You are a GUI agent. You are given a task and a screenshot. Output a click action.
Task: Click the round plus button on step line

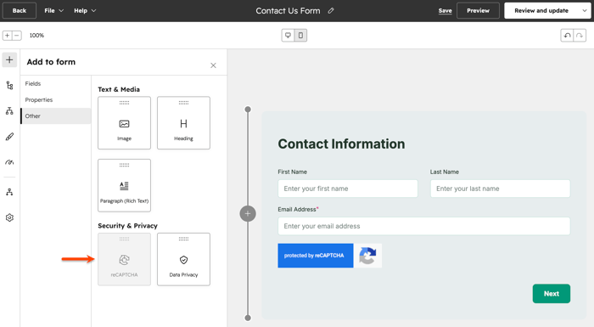248,213
